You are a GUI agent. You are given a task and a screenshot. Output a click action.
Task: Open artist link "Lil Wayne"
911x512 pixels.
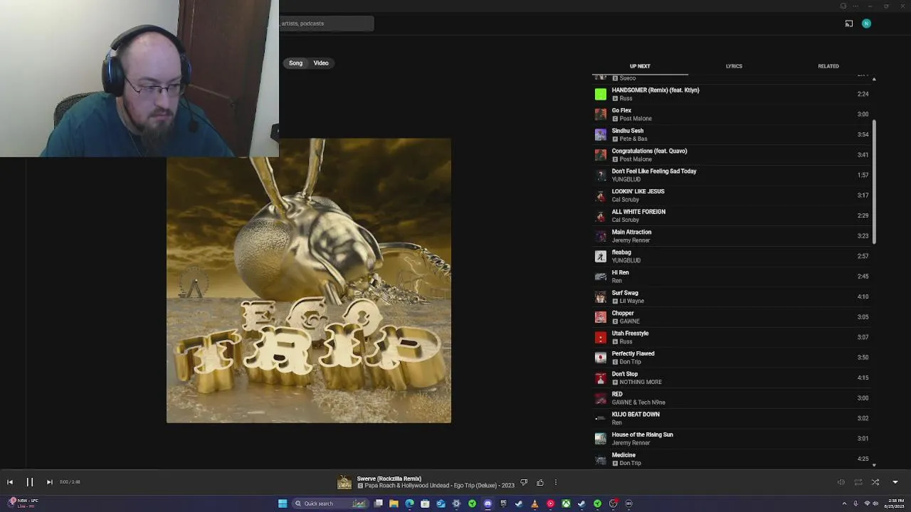632,301
